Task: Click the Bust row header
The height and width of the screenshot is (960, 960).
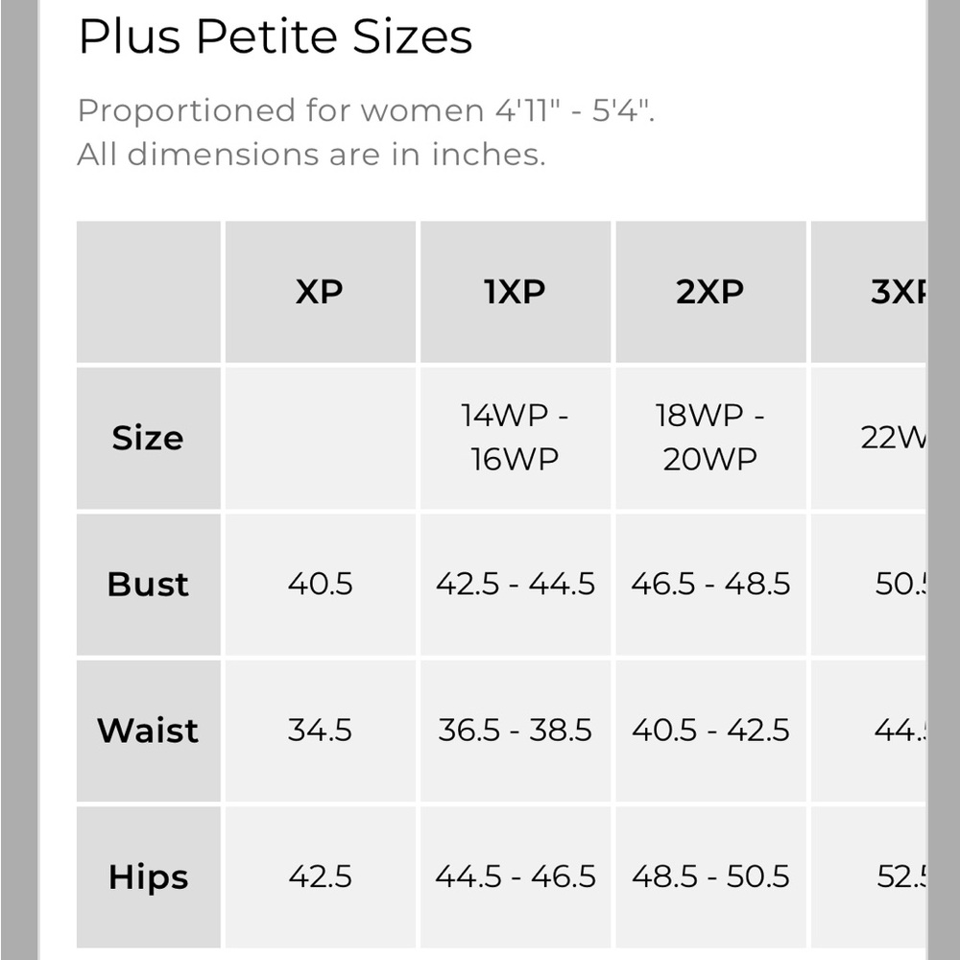Action: pyautogui.click(x=148, y=584)
